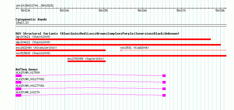Click the right-hand exon of KLK15|NM_001277081

click(x=164, y=89)
